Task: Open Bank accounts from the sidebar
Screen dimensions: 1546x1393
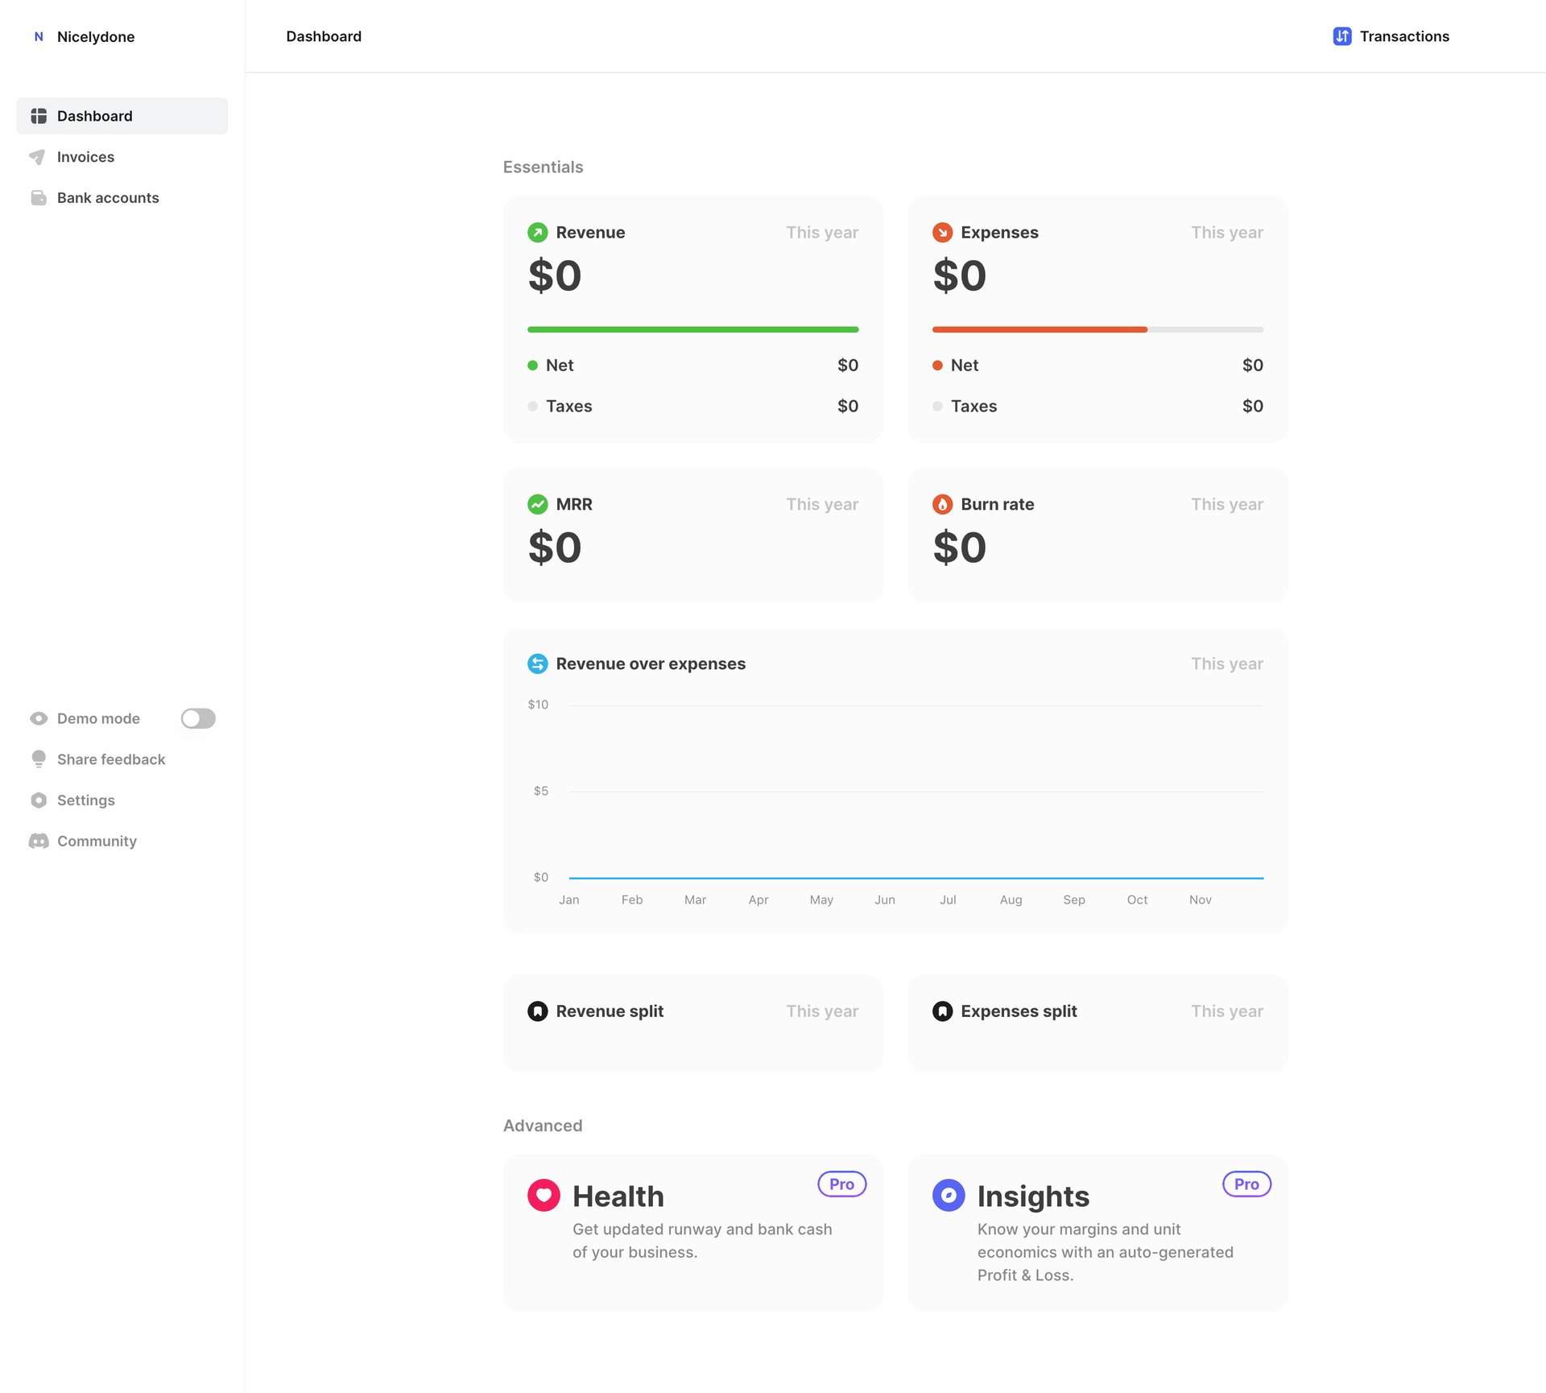Action: click(107, 197)
